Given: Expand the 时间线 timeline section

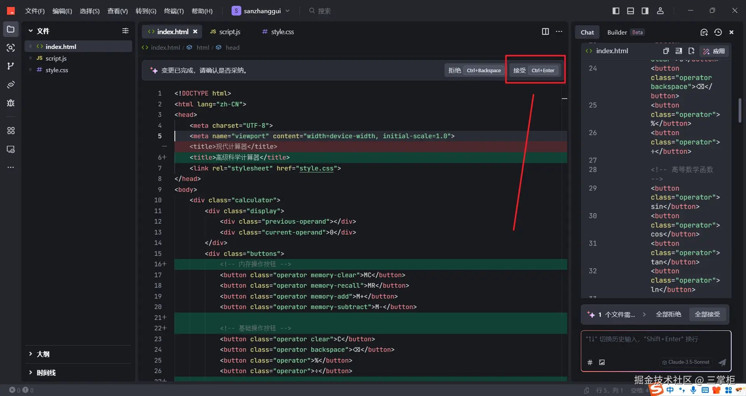Looking at the screenshot, I should point(46,373).
